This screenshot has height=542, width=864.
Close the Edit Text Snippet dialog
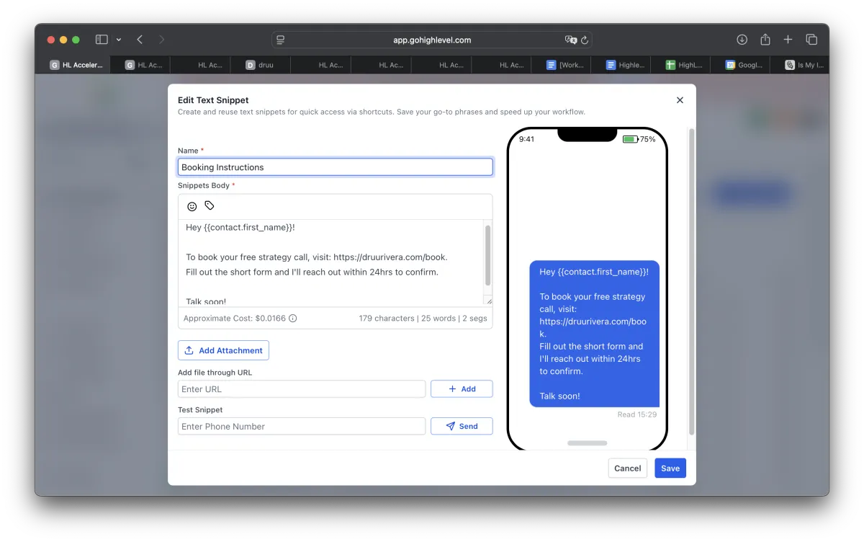coord(680,100)
